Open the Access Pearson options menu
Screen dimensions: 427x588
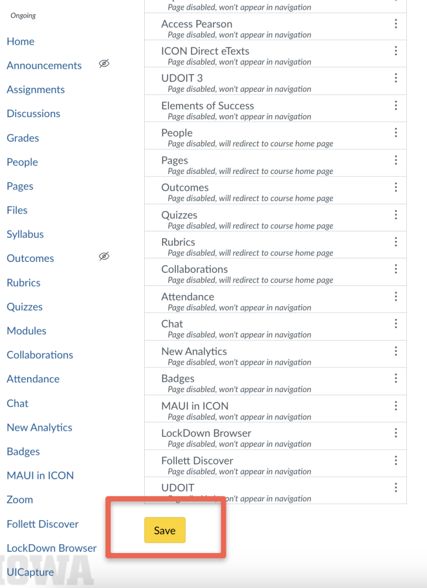(x=395, y=26)
